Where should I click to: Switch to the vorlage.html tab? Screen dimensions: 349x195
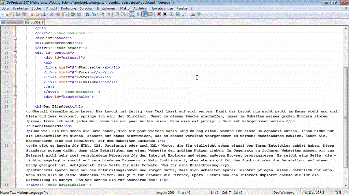pos(12,22)
